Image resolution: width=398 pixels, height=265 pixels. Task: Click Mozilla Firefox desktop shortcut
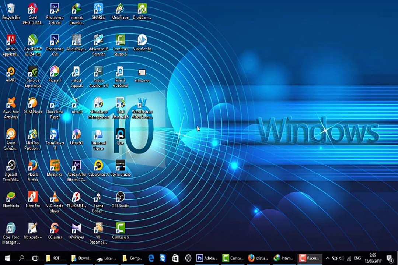33,171
